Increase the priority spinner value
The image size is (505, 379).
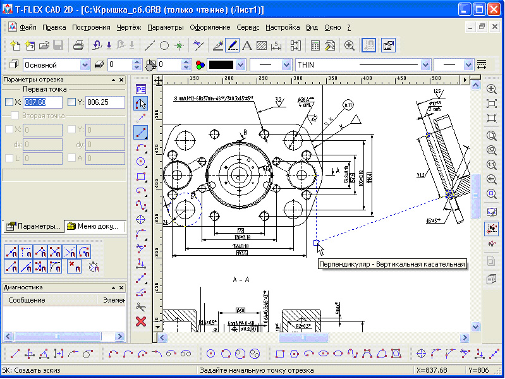[x=186, y=62]
